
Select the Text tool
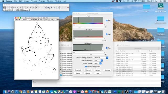click(31, 8)
